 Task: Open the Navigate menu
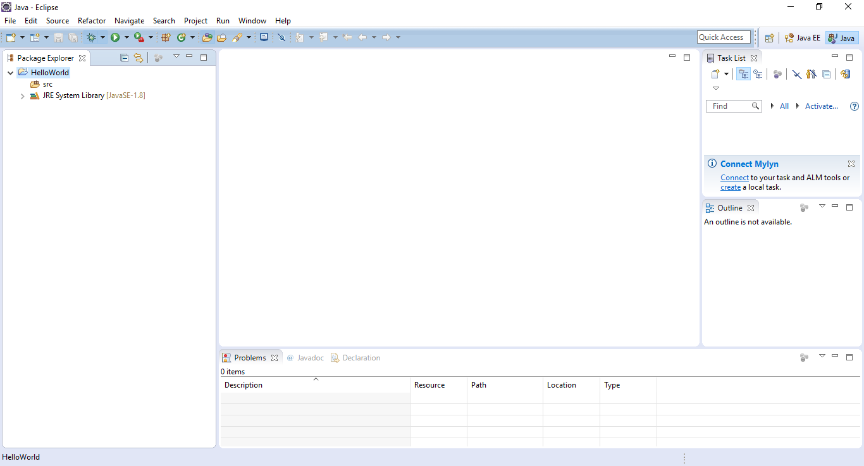[129, 21]
